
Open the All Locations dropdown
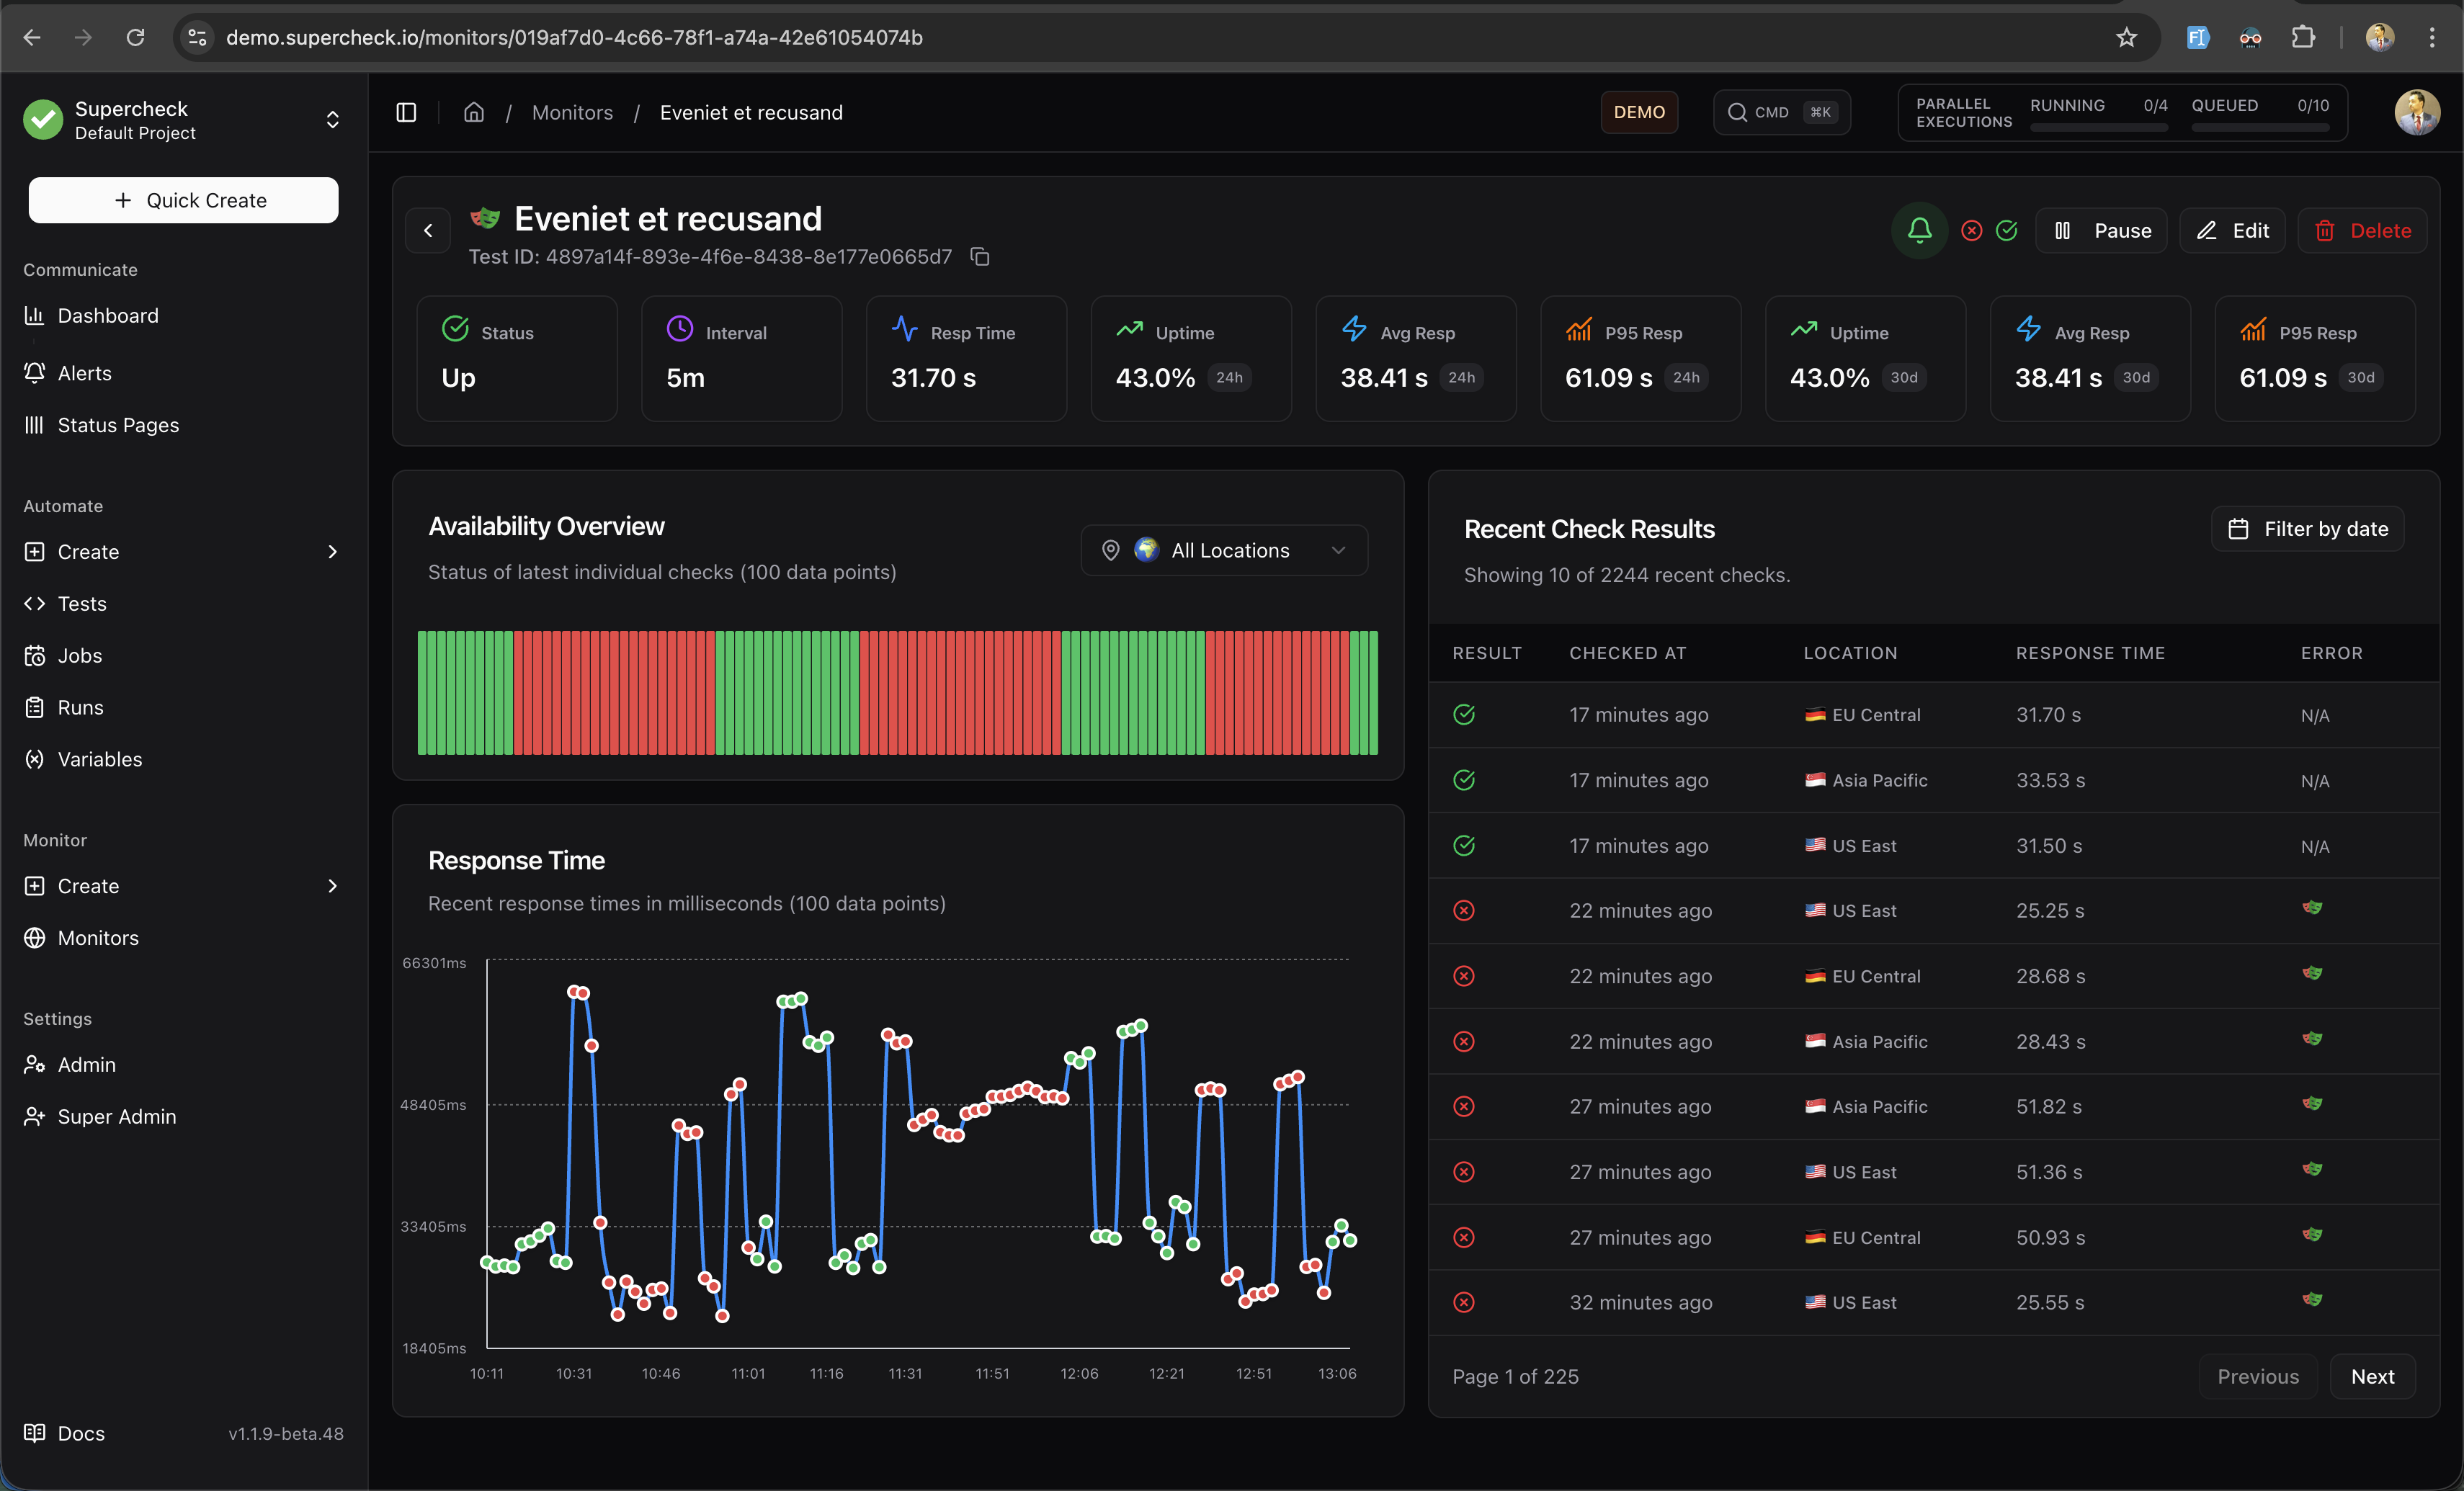coord(1223,549)
